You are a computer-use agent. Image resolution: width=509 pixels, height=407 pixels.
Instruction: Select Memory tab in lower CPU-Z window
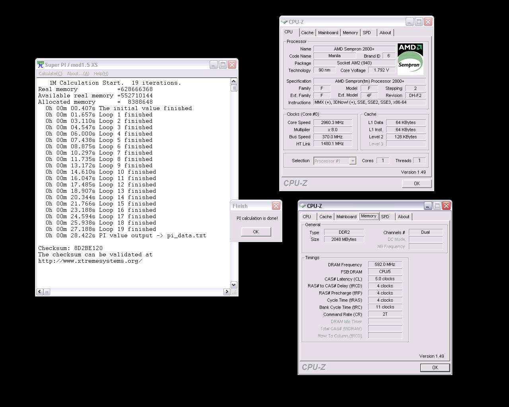point(369,216)
